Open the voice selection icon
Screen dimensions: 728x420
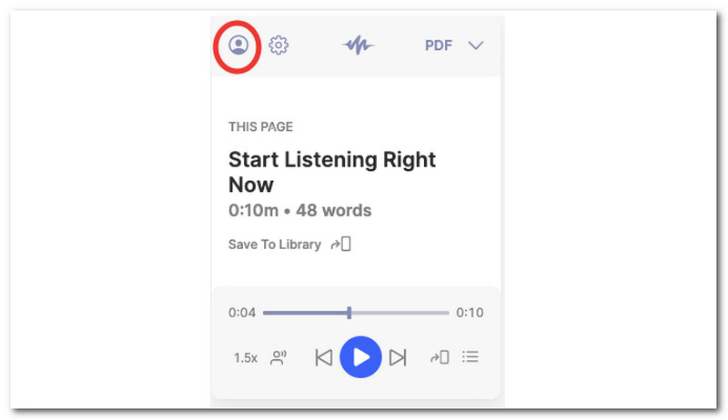[278, 357]
